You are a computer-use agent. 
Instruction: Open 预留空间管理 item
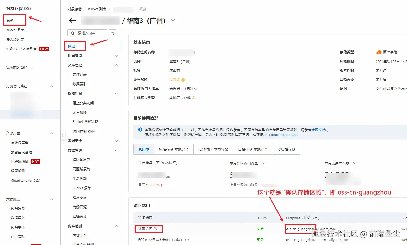(x=21, y=152)
